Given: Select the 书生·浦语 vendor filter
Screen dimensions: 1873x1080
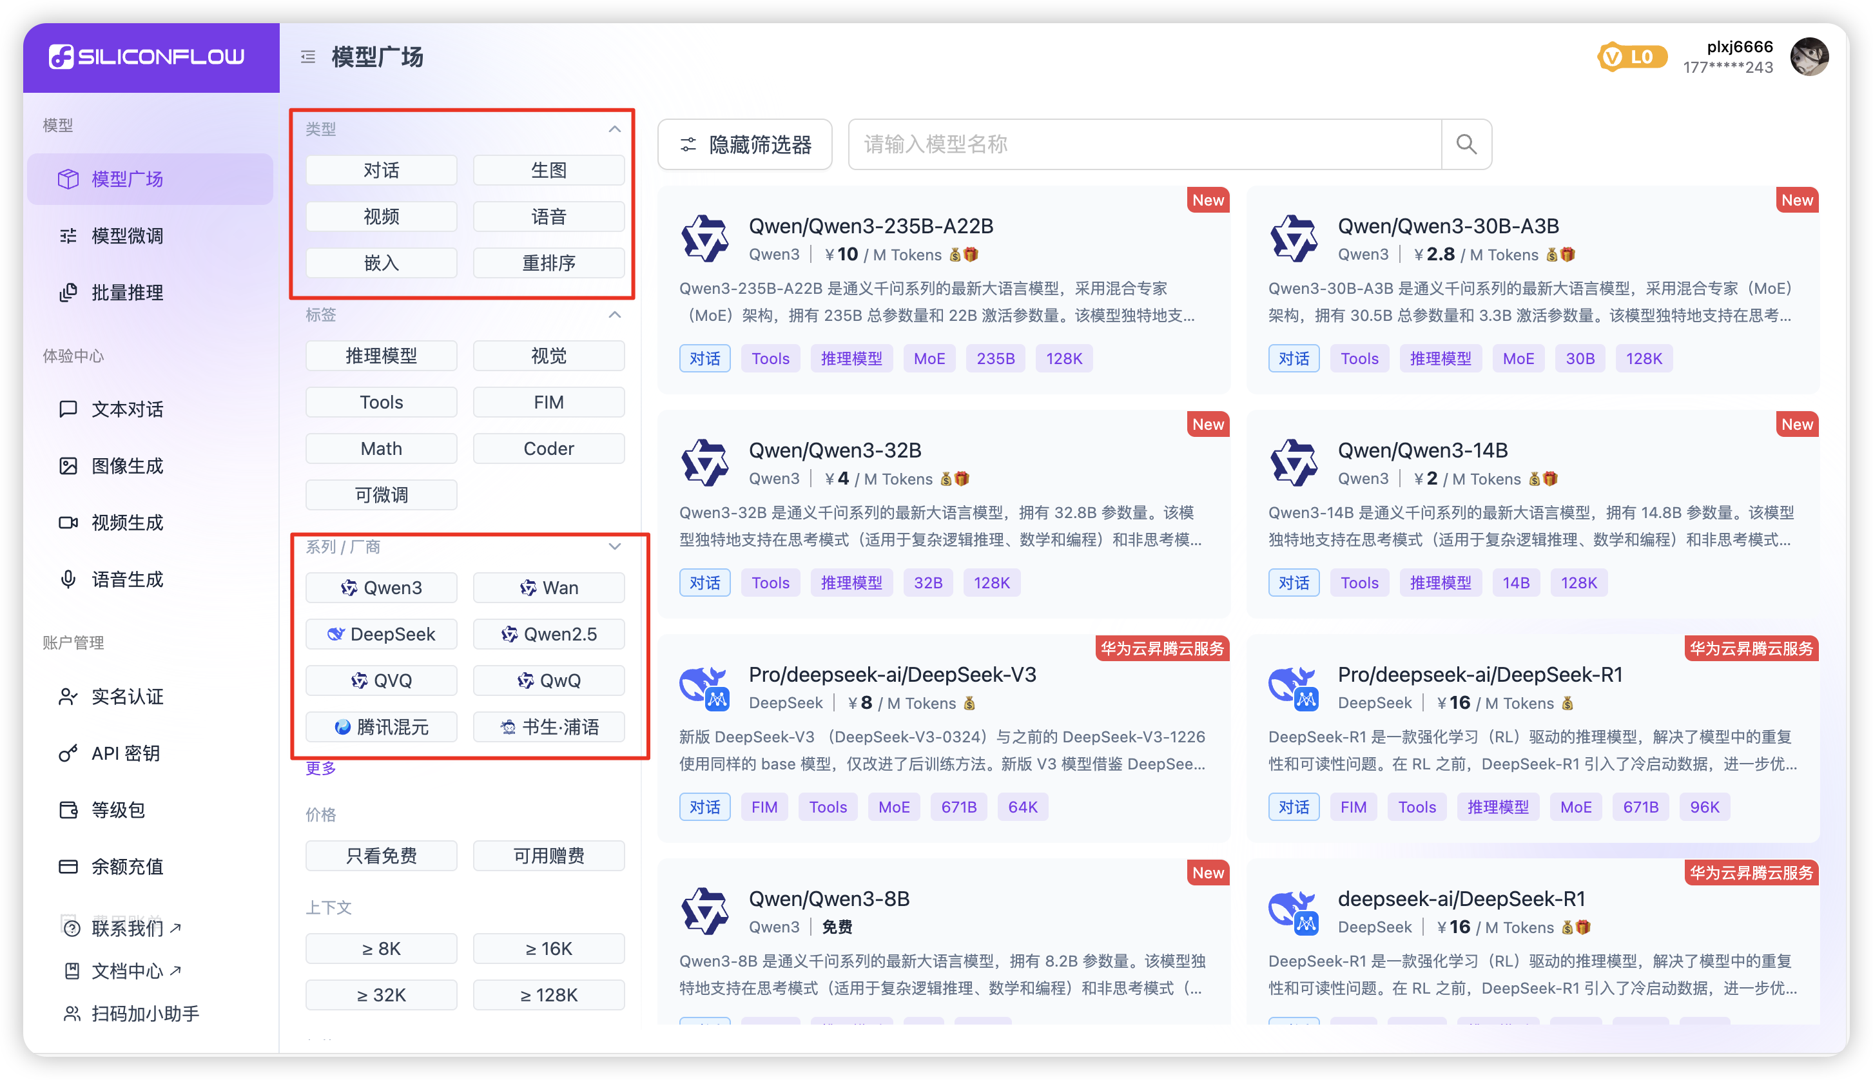Looking at the screenshot, I should point(549,727).
